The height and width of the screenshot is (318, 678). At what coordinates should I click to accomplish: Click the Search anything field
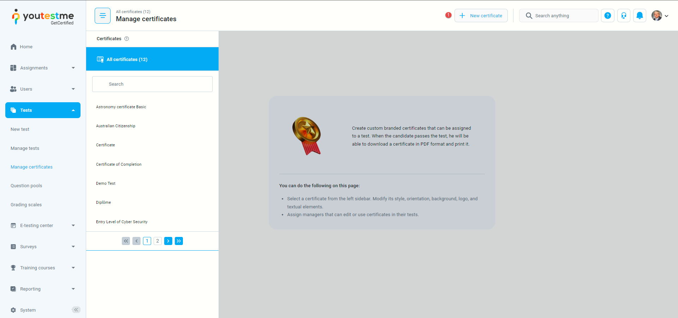[559, 16]
